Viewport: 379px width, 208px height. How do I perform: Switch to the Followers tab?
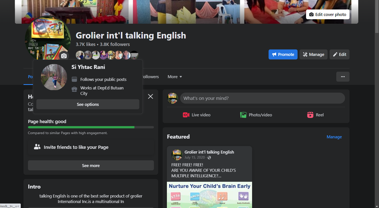(x=150, y=77)
